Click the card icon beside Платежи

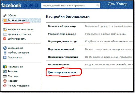pyautogui.click(x=5, y=76)
